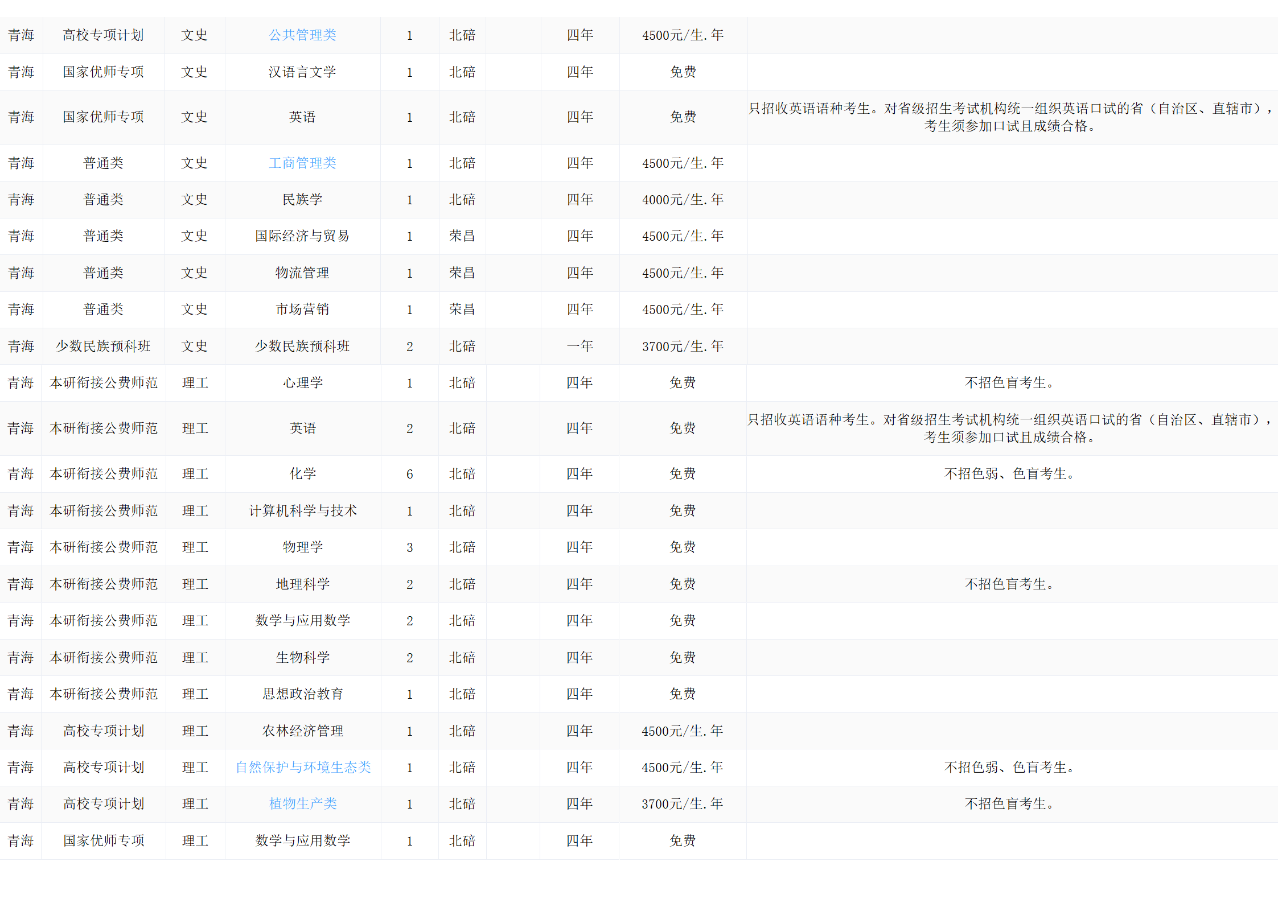Open the 自然保护与环境生态类 link
Screen dimensions: 1278x903
[303, 768]
